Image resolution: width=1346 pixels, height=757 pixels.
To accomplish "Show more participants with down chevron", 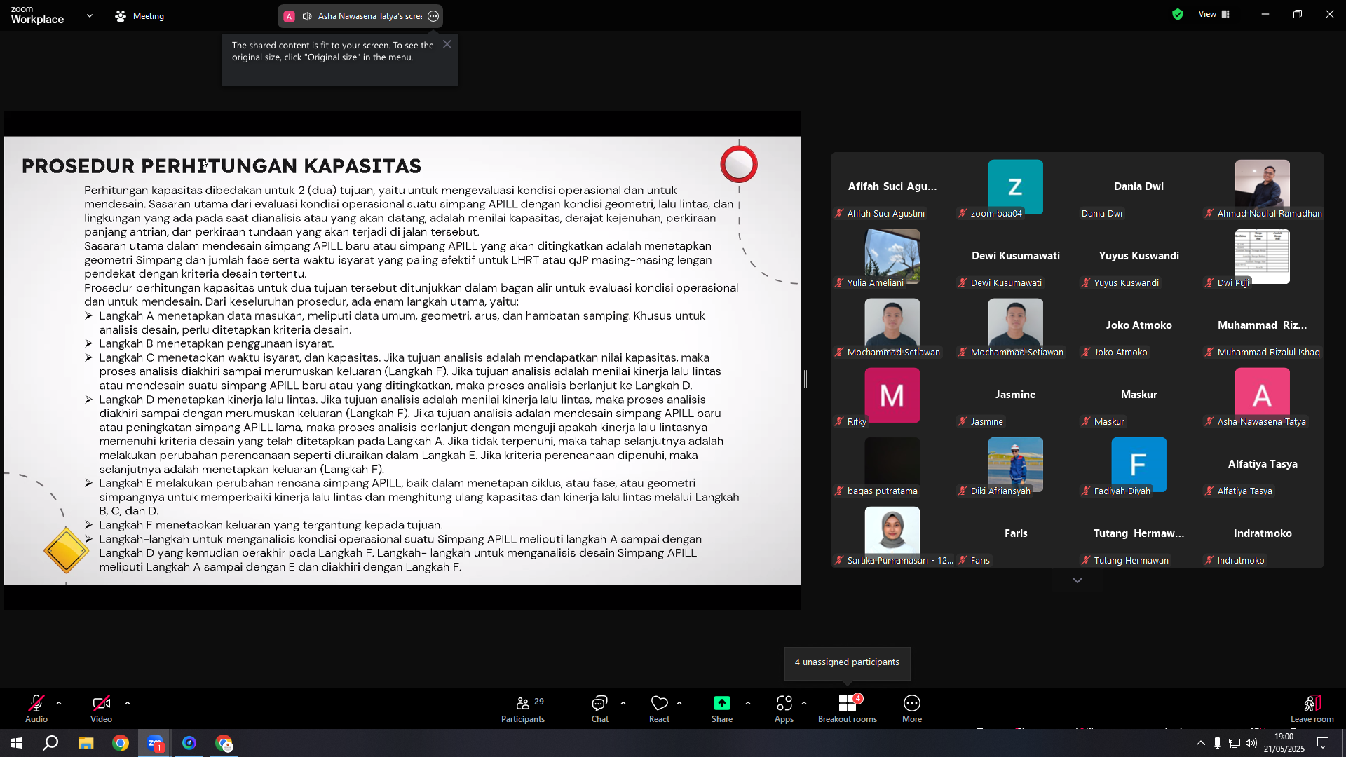I will point(1078,580).
